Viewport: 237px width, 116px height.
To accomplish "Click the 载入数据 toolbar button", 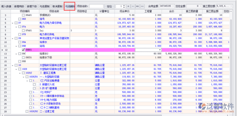I will point(6,6).
